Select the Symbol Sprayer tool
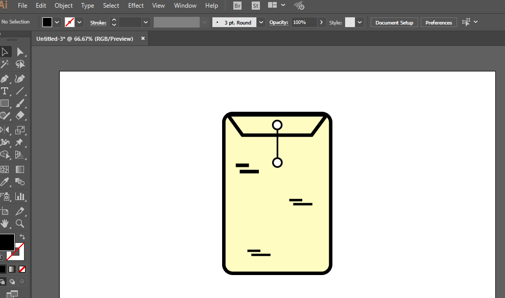The image size is (505, 298). point(5,196)
